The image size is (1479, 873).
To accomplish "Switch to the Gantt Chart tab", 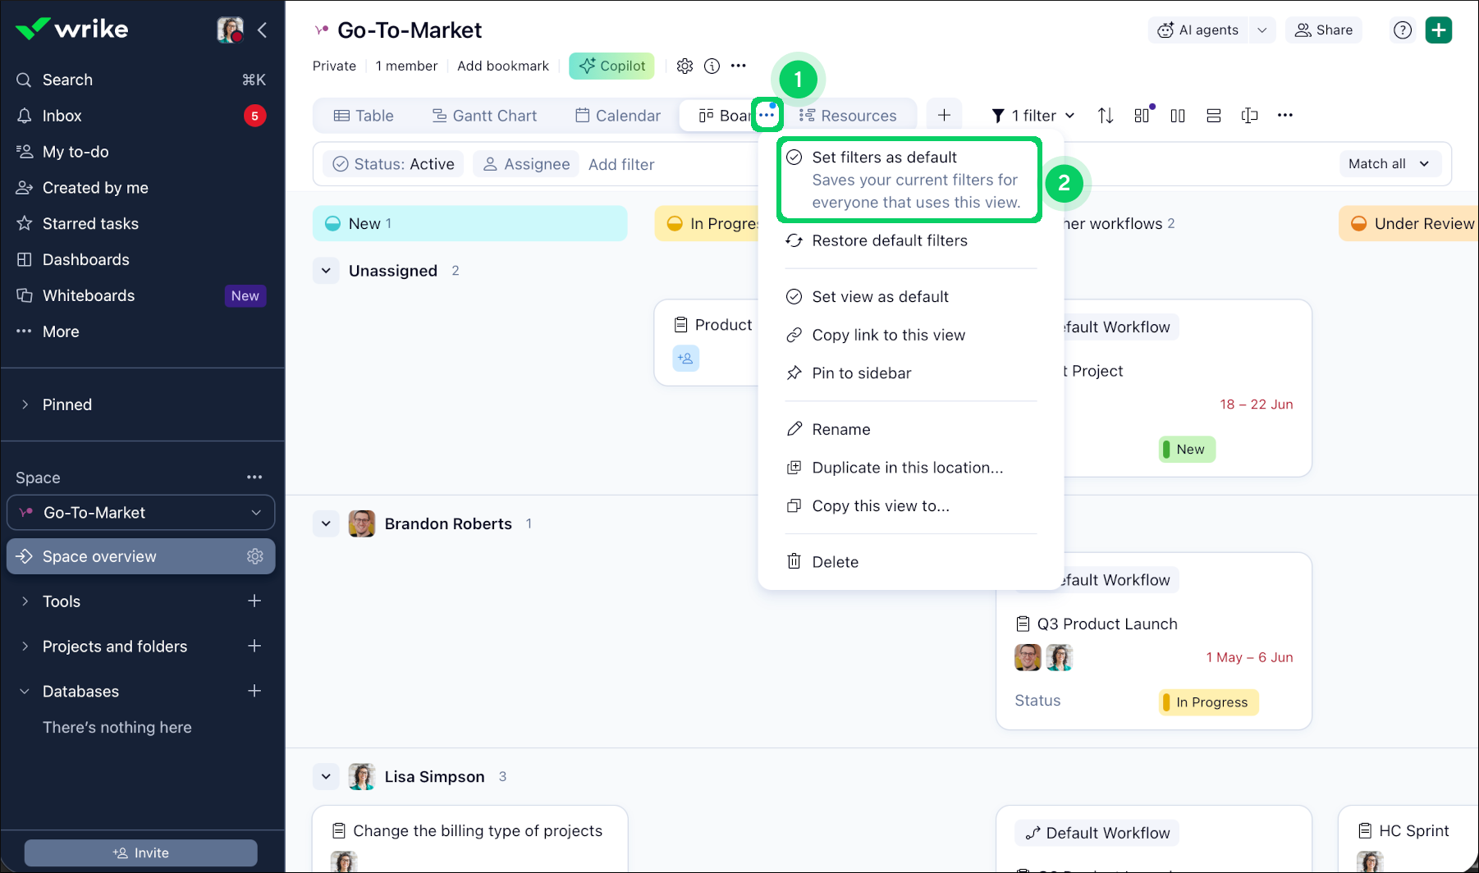I will (x=484, y=116).
